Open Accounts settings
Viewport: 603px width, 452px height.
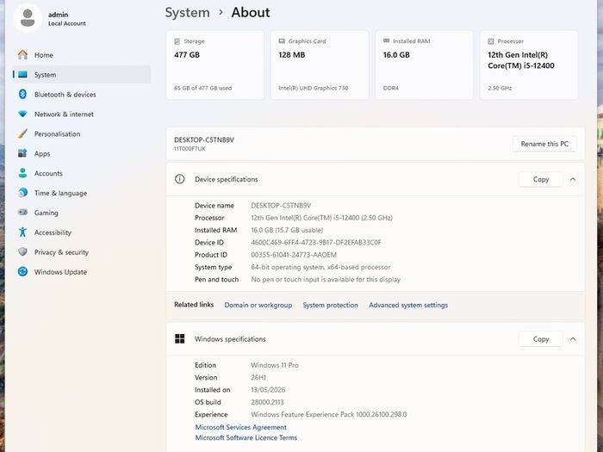tap(82, 173)
